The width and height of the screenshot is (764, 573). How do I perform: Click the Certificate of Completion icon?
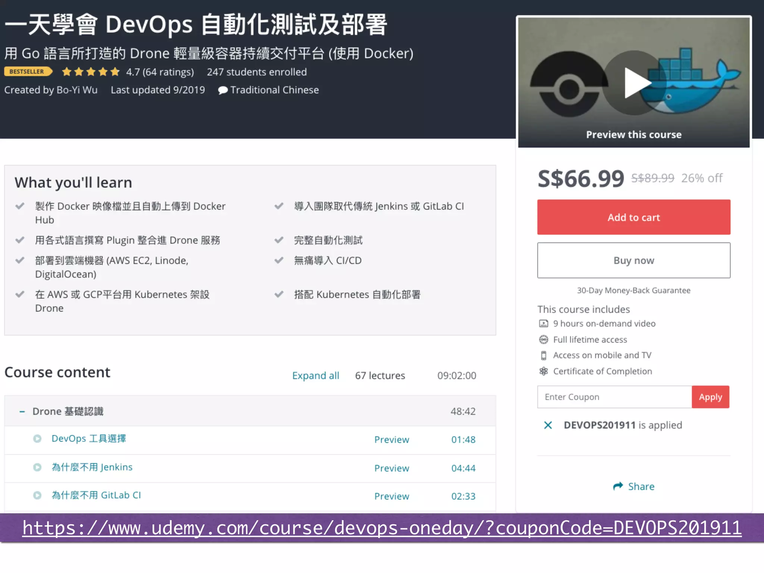(544, 371)
